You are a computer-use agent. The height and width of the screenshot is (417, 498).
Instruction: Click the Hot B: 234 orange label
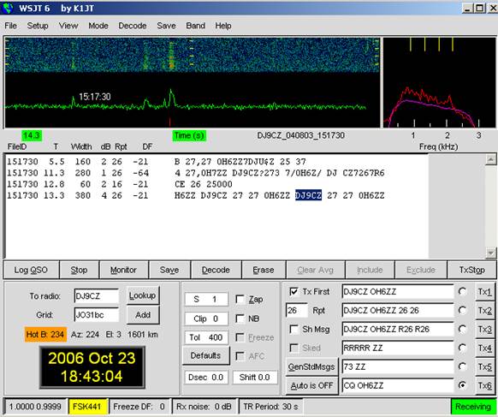click(45, 334)
